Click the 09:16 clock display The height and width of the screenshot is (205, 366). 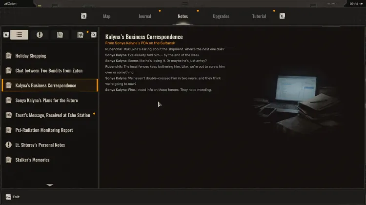(354, 4)
